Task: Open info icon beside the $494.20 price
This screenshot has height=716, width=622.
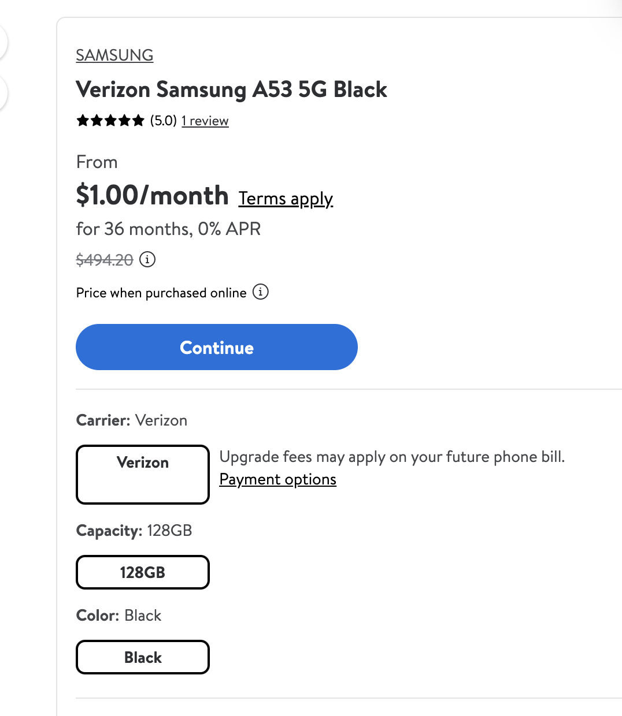Action: [147, 259]
